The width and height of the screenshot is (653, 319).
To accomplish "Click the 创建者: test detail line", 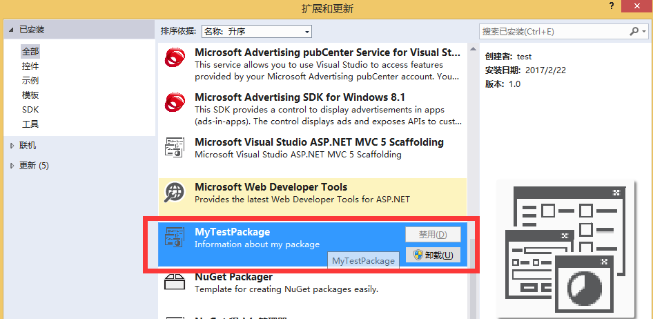I will point(509,57).
